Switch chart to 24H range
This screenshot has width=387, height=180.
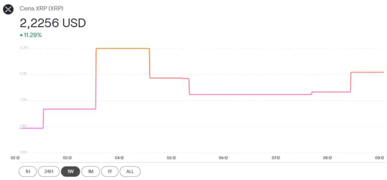pos(48,171)
